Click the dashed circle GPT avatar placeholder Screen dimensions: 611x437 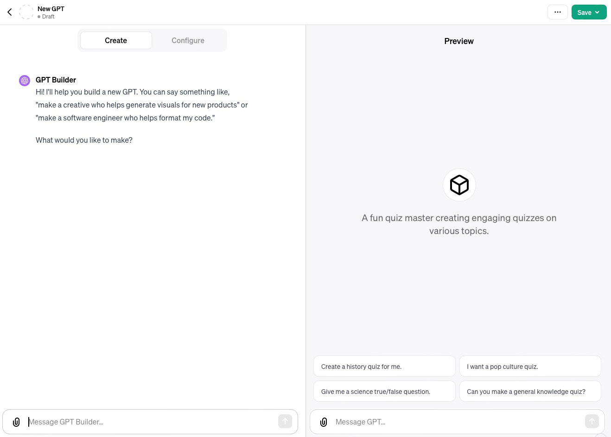(26, 12)
